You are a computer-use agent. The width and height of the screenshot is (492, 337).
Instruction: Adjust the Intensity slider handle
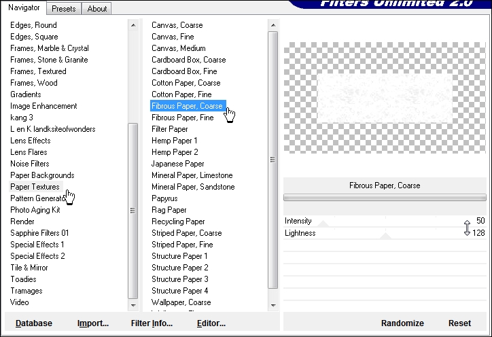(x=323, y=224)
